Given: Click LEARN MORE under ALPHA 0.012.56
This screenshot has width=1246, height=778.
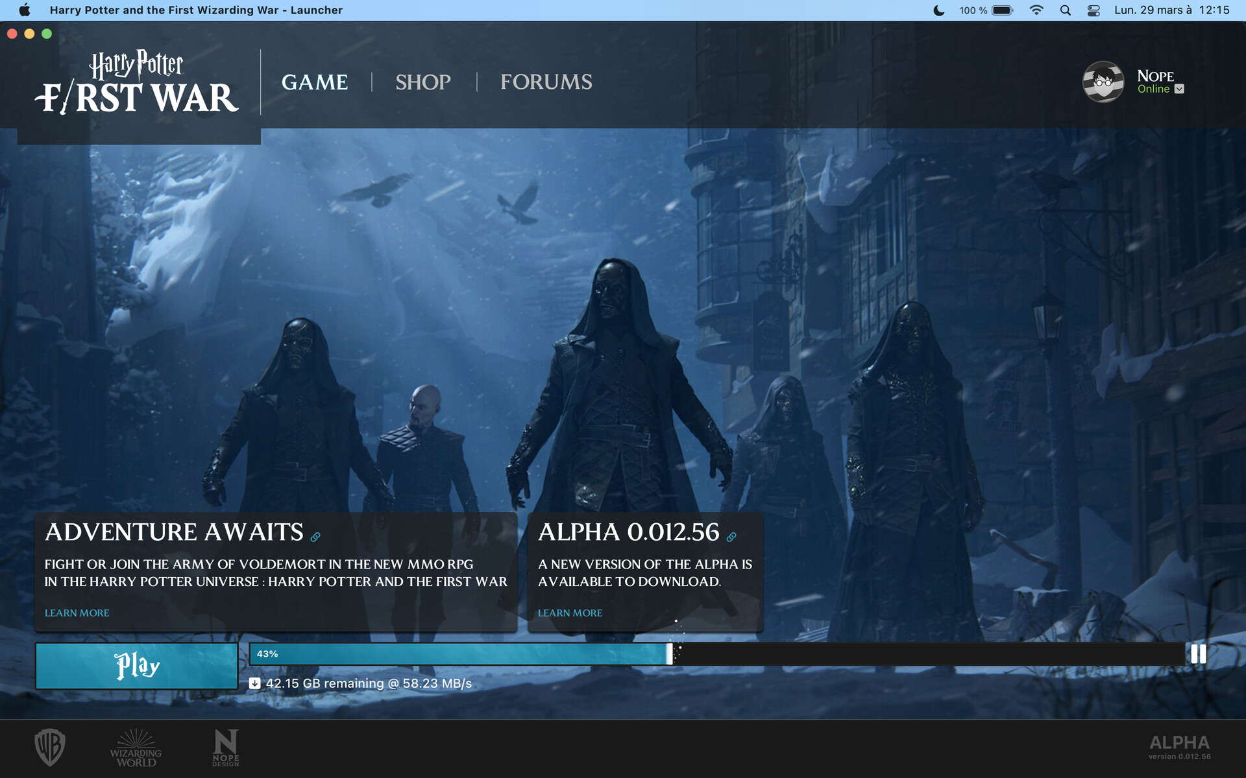Looking at the screenshot, I should click(x=570, y=613).
